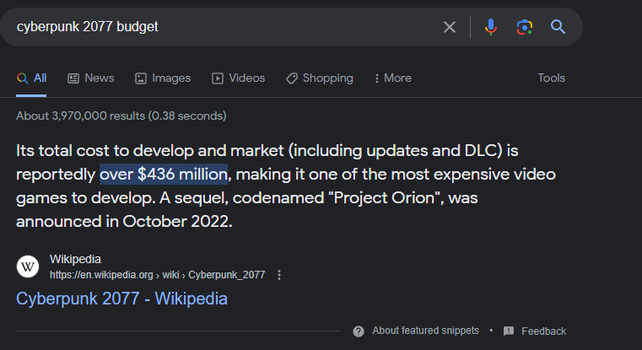Click the Wikipedia logo favicon
Screen dimensions: 642x350
pyautogui.click(x=28, y=267)
